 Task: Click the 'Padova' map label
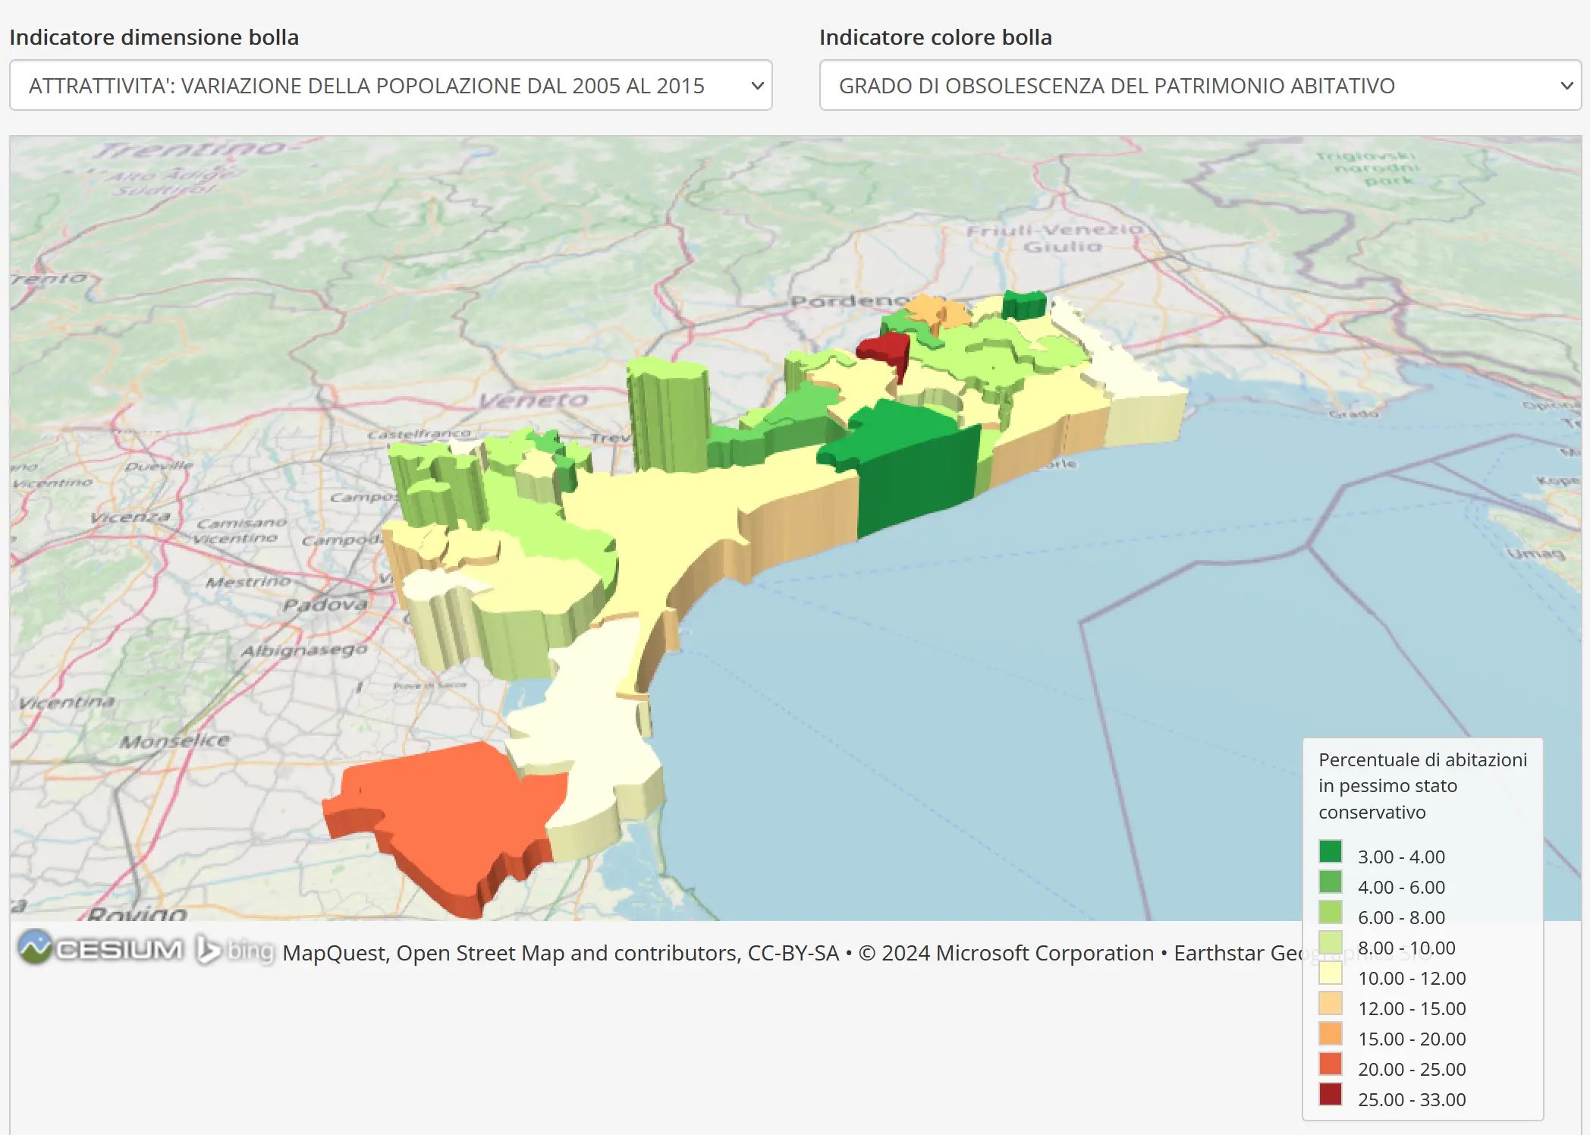click(325, 605)
